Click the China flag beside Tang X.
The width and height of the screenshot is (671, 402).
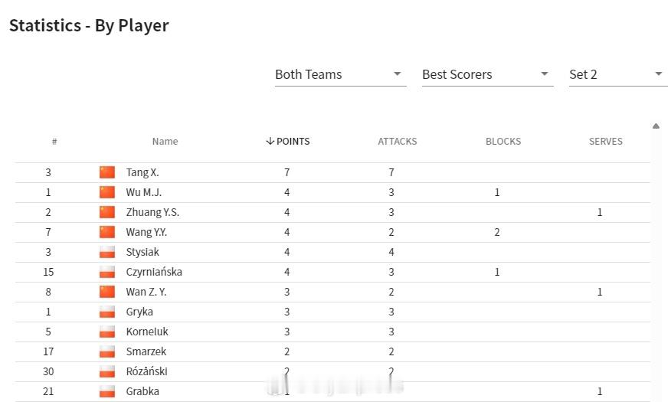pyautogui.click(x=107, y=172)
